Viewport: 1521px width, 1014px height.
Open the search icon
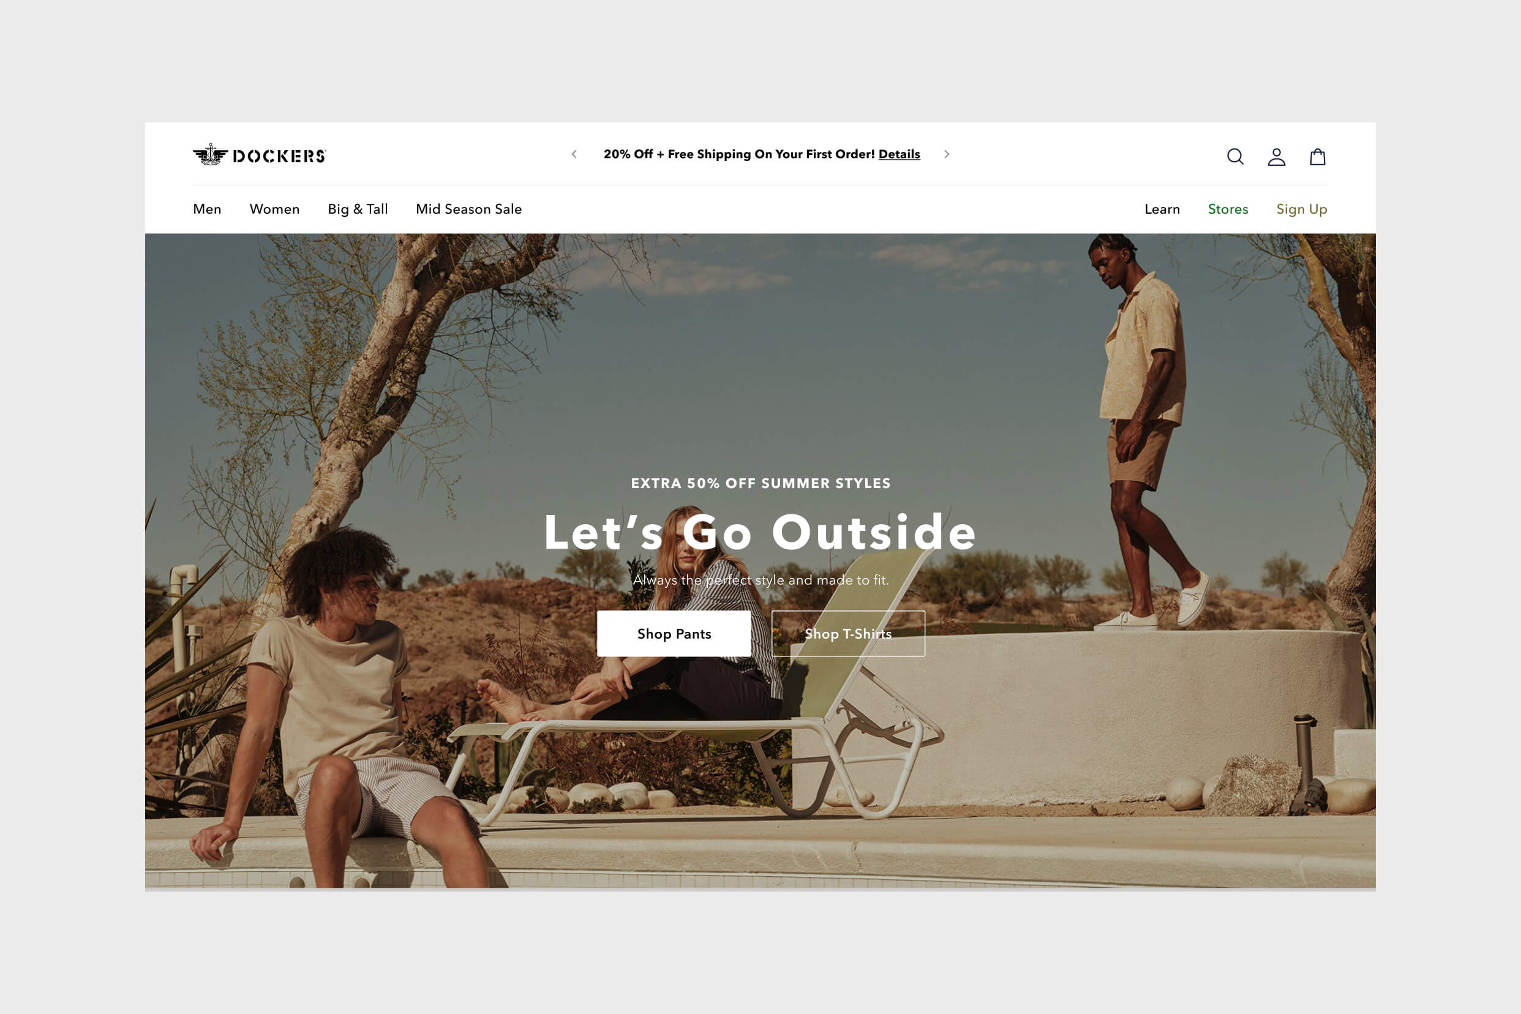[x=1234, y=156]
